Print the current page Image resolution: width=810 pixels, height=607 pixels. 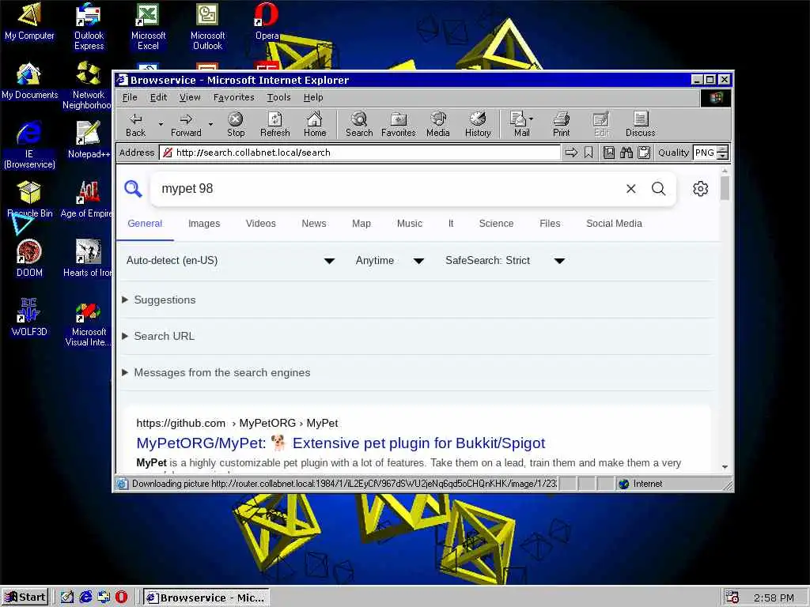tap(561, 124)
